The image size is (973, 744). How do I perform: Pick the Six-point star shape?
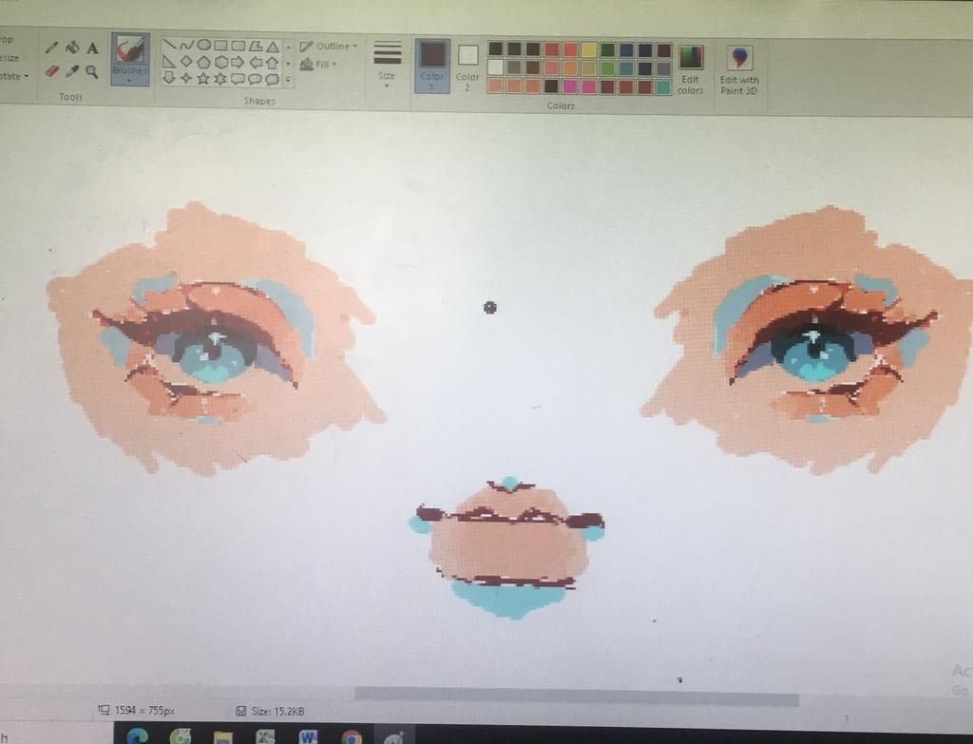click(220, 79)
